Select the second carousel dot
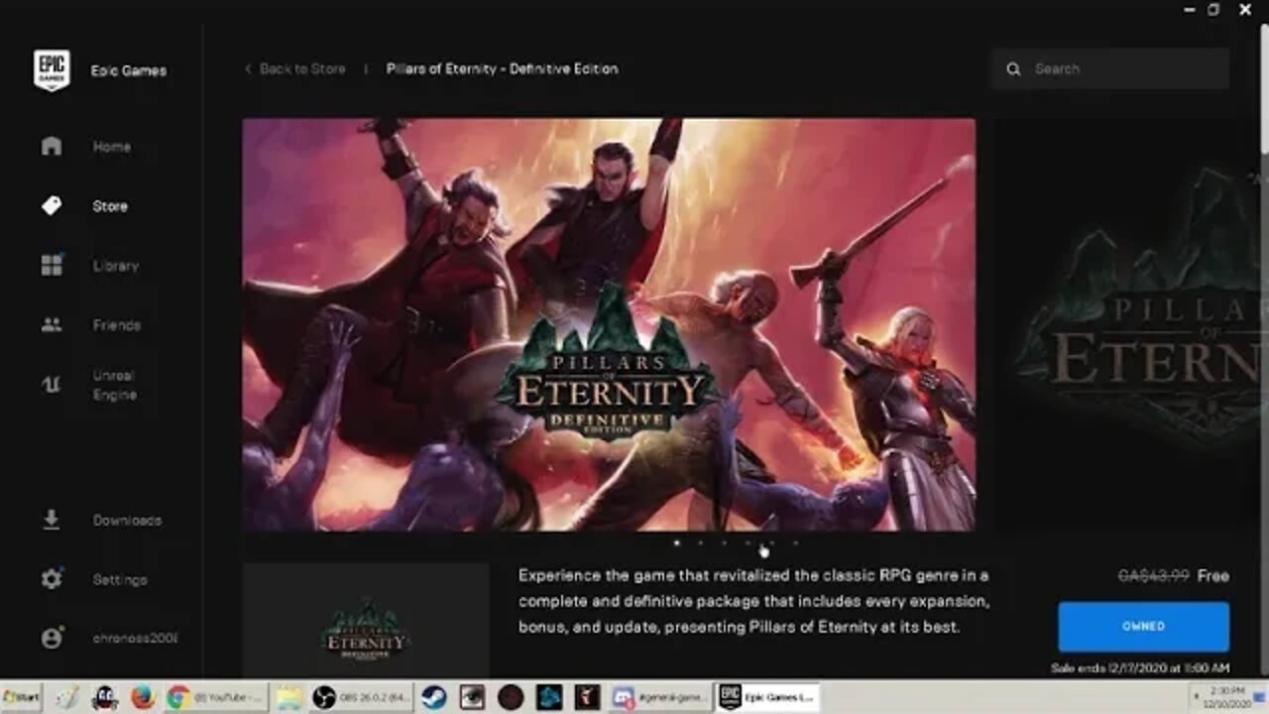 (701, 542)
